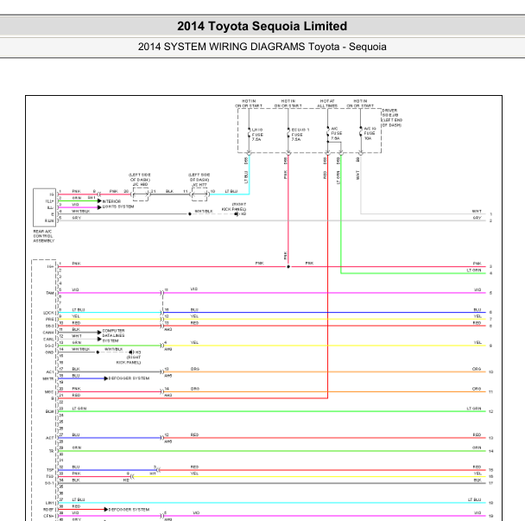Click circuit number 12 on the right edge

coord(490,411)
